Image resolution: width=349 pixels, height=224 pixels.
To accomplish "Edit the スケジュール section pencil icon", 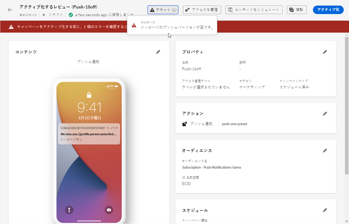I will coord(325,210).
